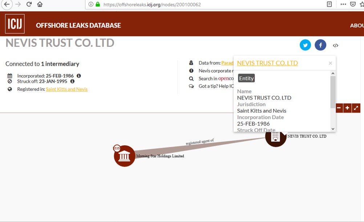Click 'Saint Kitts and Nevis' jurisdiction value in popup

(x=262, y=111)
